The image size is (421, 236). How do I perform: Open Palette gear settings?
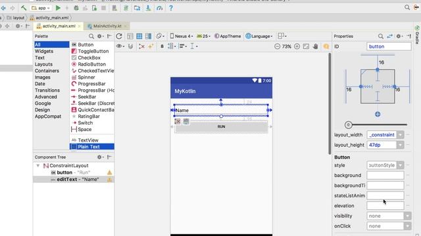pyautogui.click(x=100, y=36)
